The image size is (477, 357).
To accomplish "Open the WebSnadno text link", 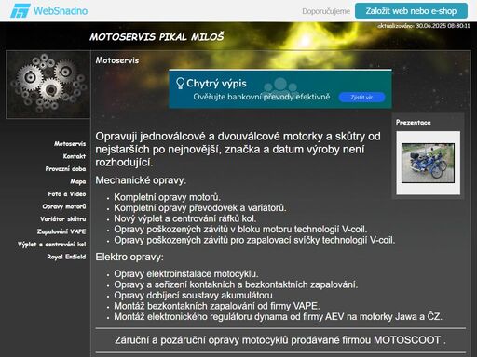I will pos(61,11).
